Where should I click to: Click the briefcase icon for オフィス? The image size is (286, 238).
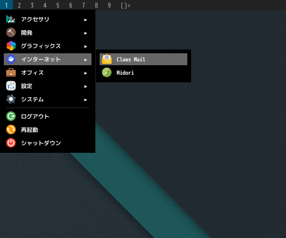[x=11, y=72]
